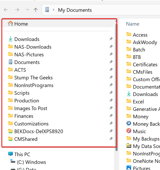Select Home in the navigation pane
The width and height of the screenshot is (160, 170).
21,24
